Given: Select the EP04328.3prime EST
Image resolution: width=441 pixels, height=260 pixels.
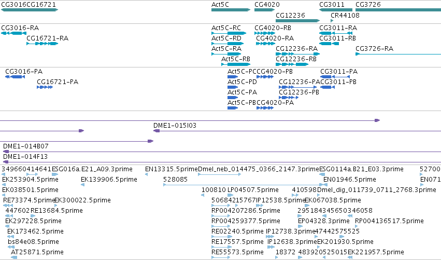Looking at the screenshot, I should [301, 226].
